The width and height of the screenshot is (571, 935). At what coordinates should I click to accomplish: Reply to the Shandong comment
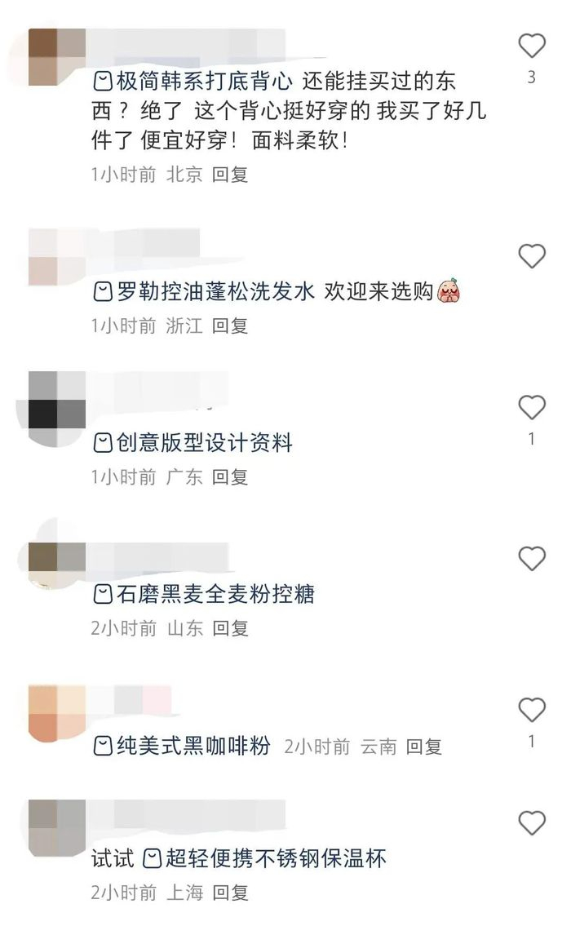pyautogui.click(x=230, y=628)
